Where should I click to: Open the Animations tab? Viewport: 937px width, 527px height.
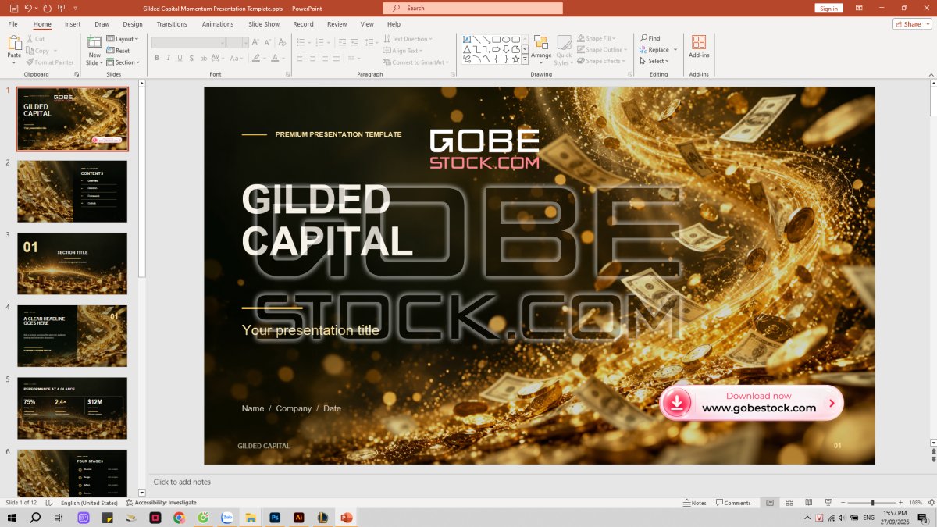click(218, 24)
